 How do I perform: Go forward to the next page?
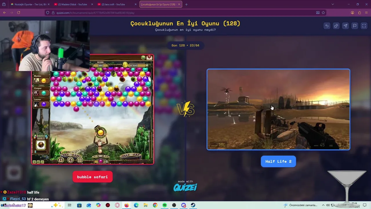[x=12, y=12]
